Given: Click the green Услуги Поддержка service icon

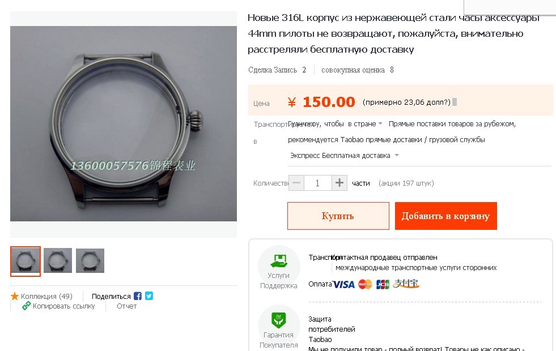Looking at the screenshot, I should click(279, 260).
